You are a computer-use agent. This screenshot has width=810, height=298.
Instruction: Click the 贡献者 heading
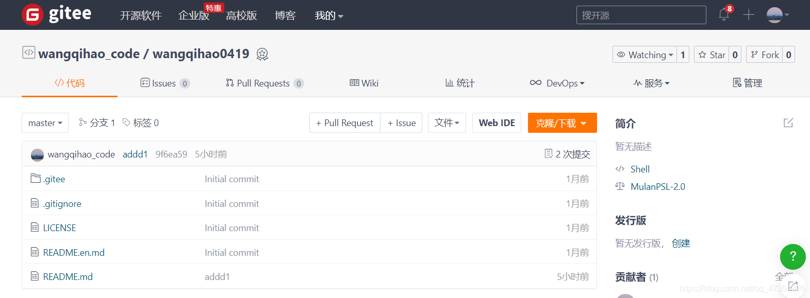tap(637, 277)
